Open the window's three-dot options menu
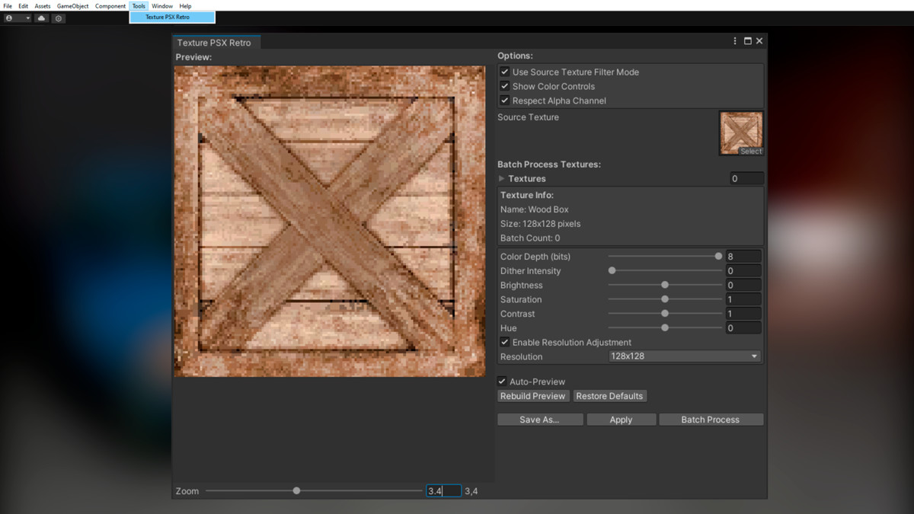Image resolution: width=914 pixels, height=514 pixels. (735, 41)
